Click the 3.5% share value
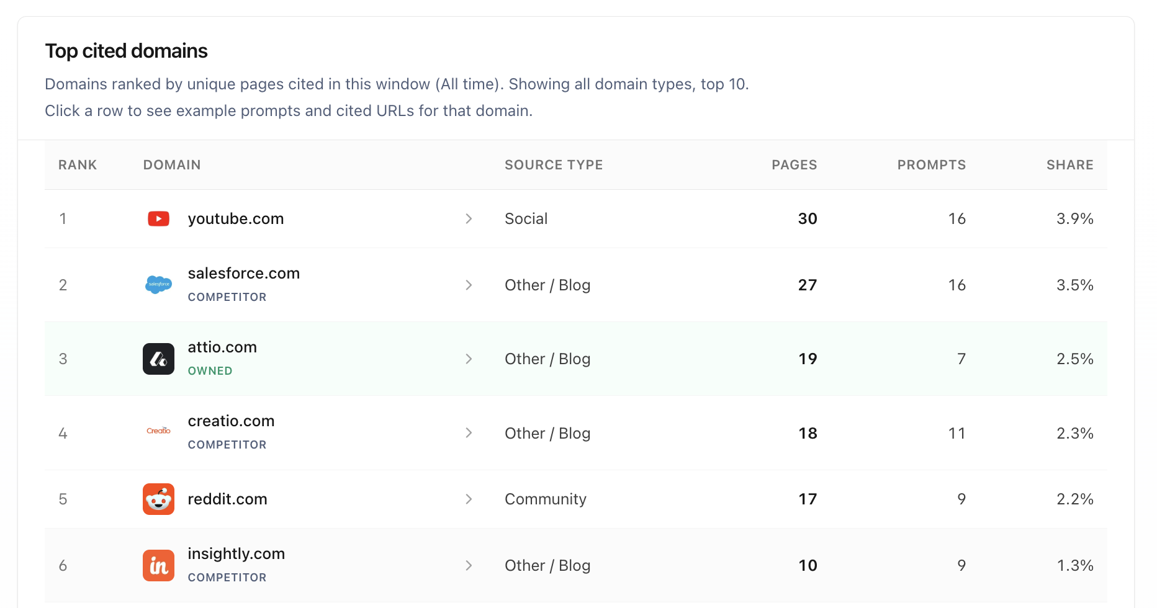Image resolution: width=1157 pixels, height=608 pixels. (x=1075, y=285)
